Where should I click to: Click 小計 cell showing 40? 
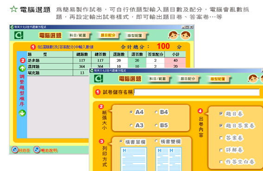[x=175, y=60]
